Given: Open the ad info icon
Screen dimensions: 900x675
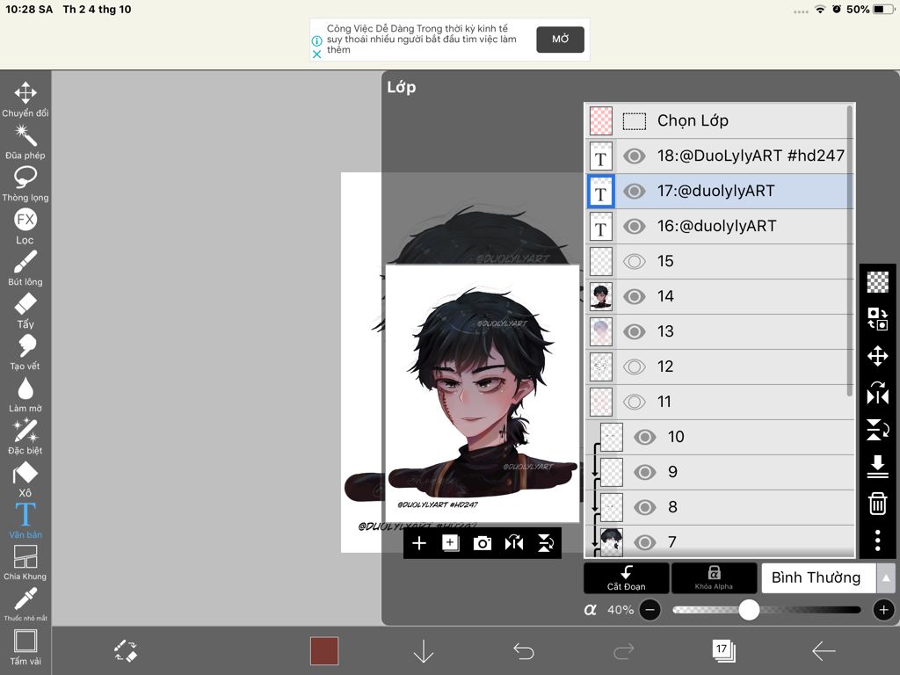Looking at the screenshot, I should 316,40.
